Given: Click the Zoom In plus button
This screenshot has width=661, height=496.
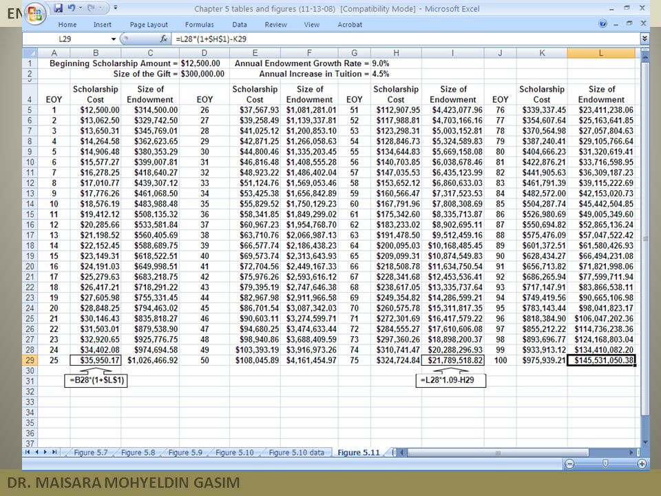Looking at the screenshot, I should click(x=642, y=464).
